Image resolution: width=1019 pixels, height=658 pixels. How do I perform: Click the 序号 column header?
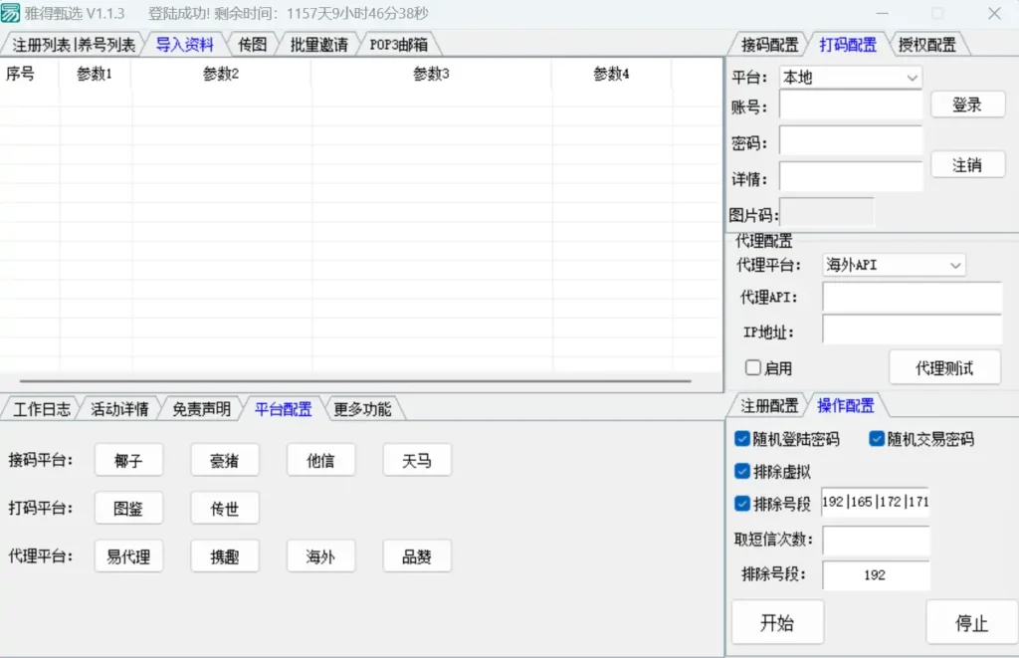point(29,74)
